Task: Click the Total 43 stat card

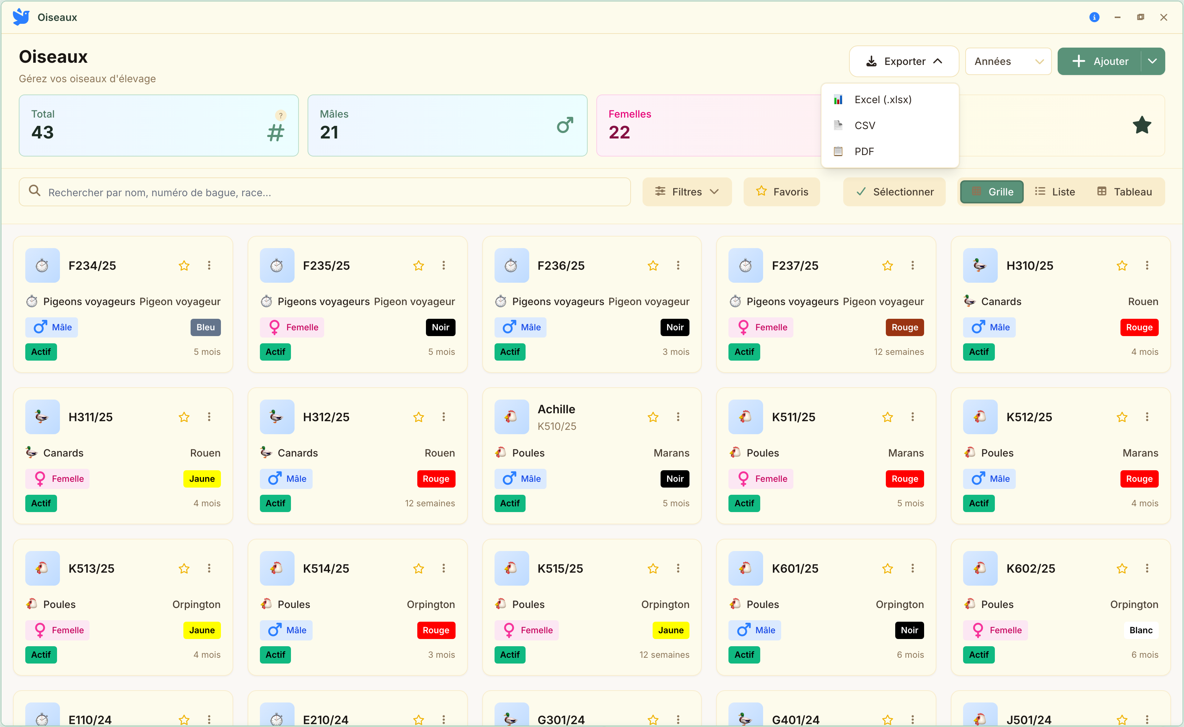Action: pos(159,125)
